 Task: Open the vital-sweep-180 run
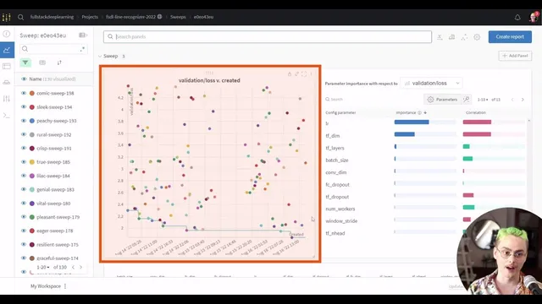pyautogui.click(x=53, y=204)
